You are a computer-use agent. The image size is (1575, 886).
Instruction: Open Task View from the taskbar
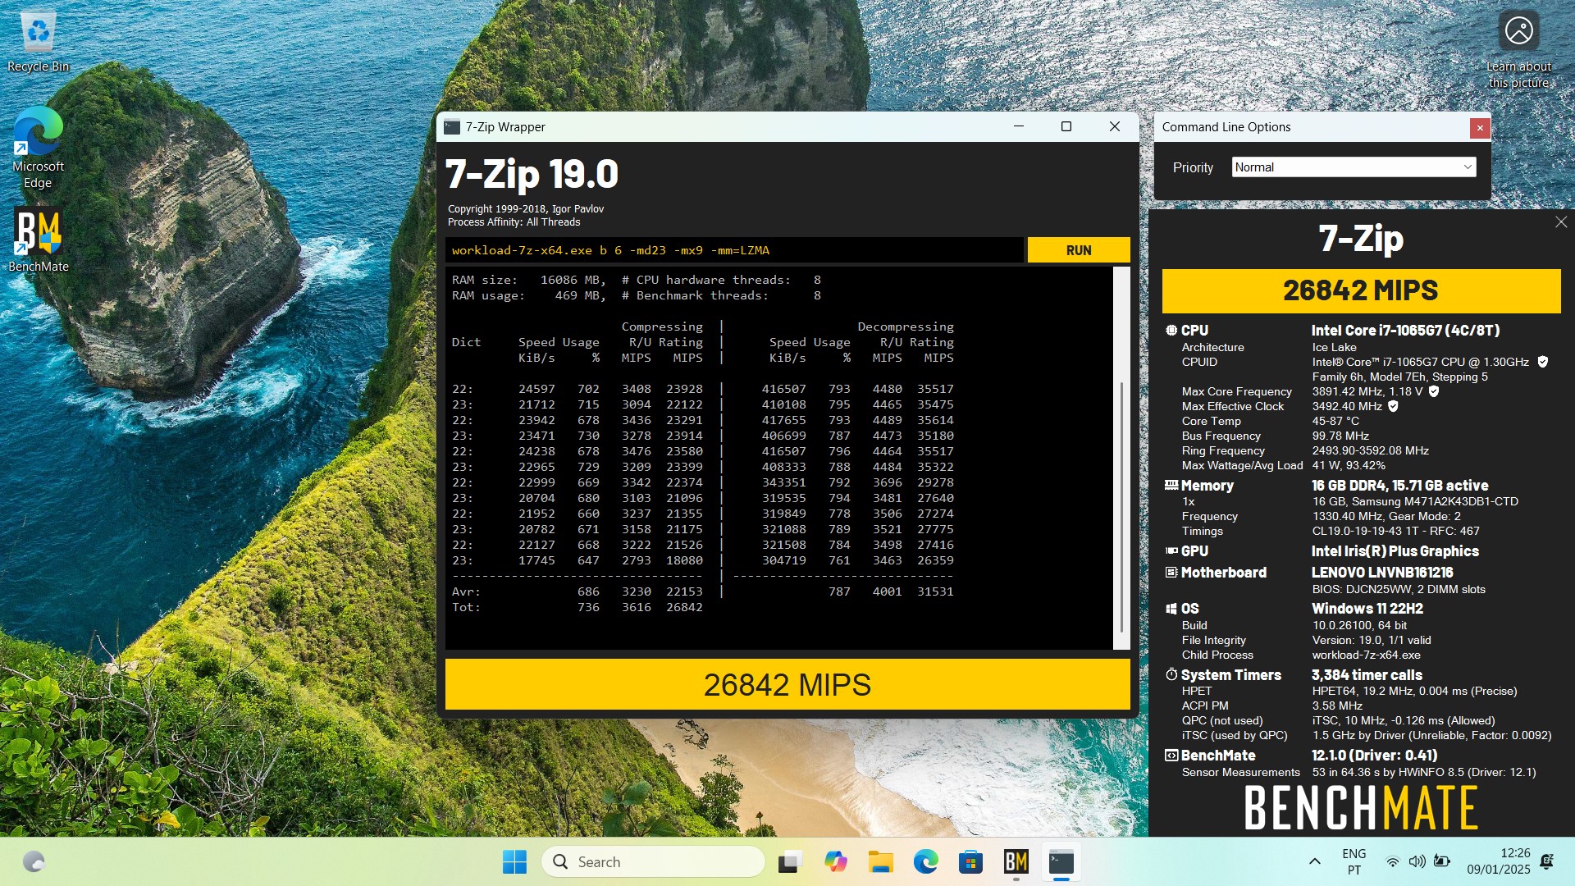coord(790,861)
